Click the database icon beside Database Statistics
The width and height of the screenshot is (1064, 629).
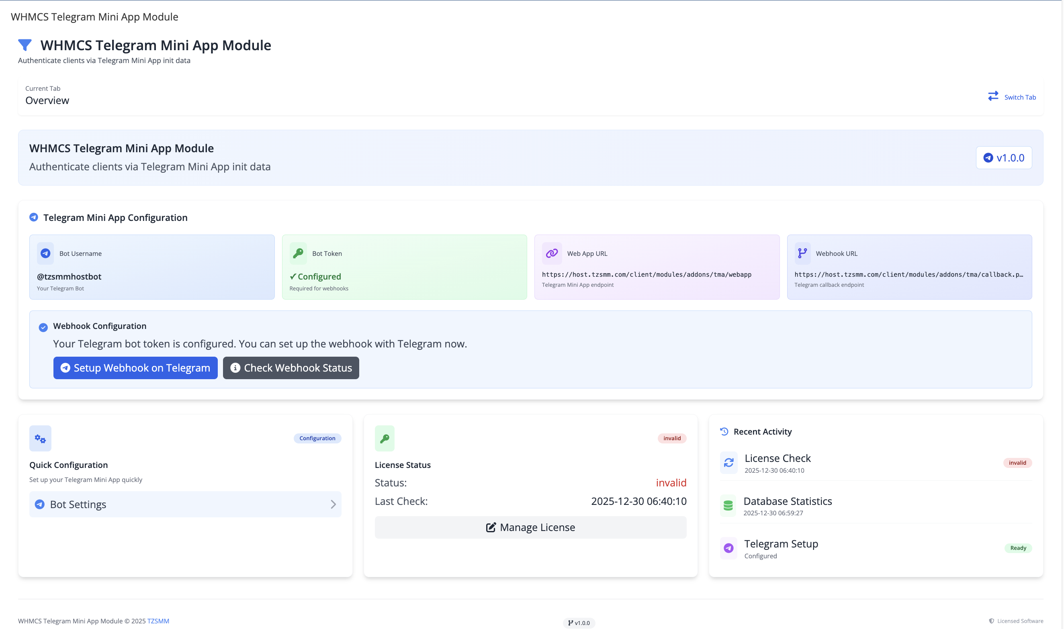pyautogui.click(x=728, y=505)
